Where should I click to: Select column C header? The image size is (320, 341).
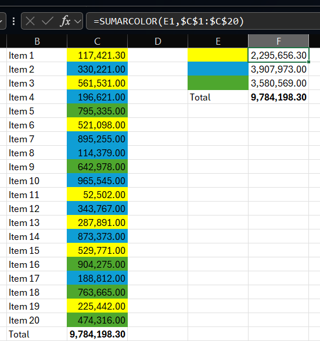point(97,41)
